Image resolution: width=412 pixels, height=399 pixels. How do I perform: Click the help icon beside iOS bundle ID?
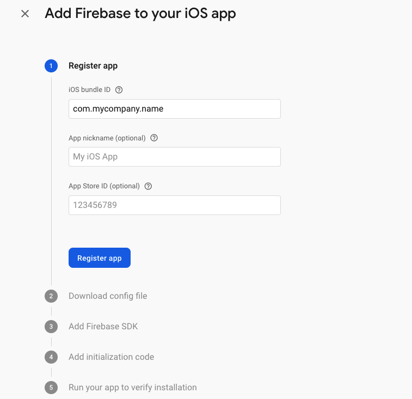pos(119,90)
